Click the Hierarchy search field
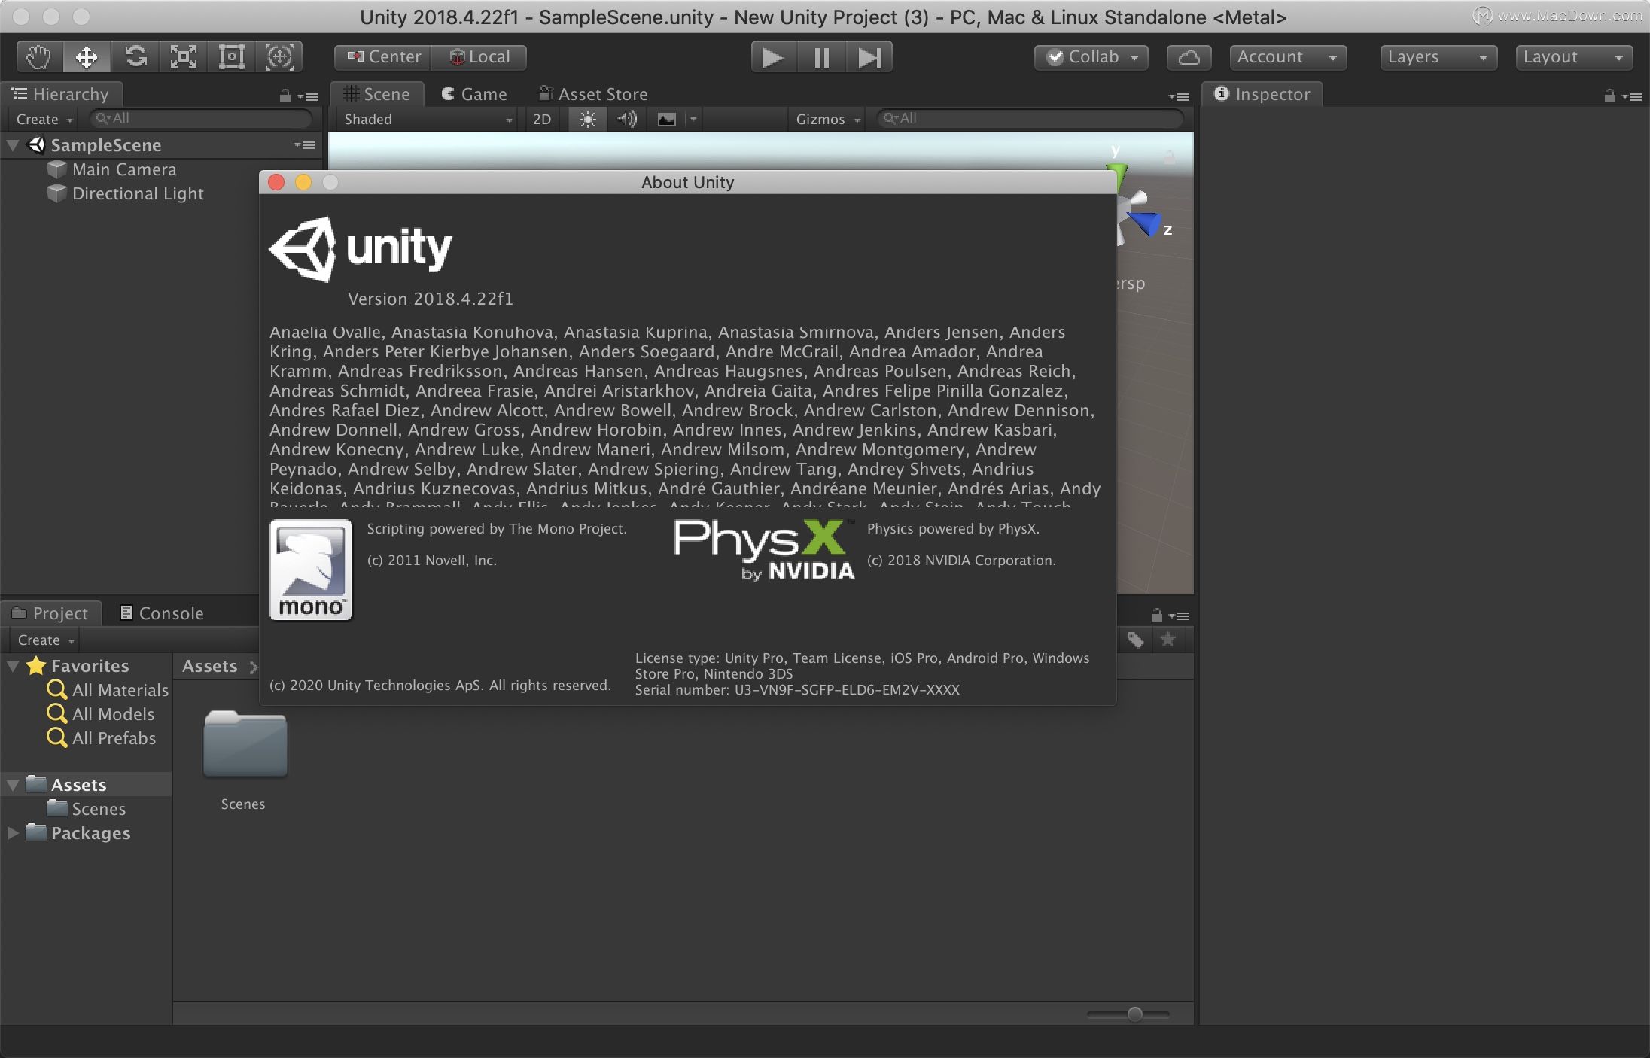 (200, 118)
